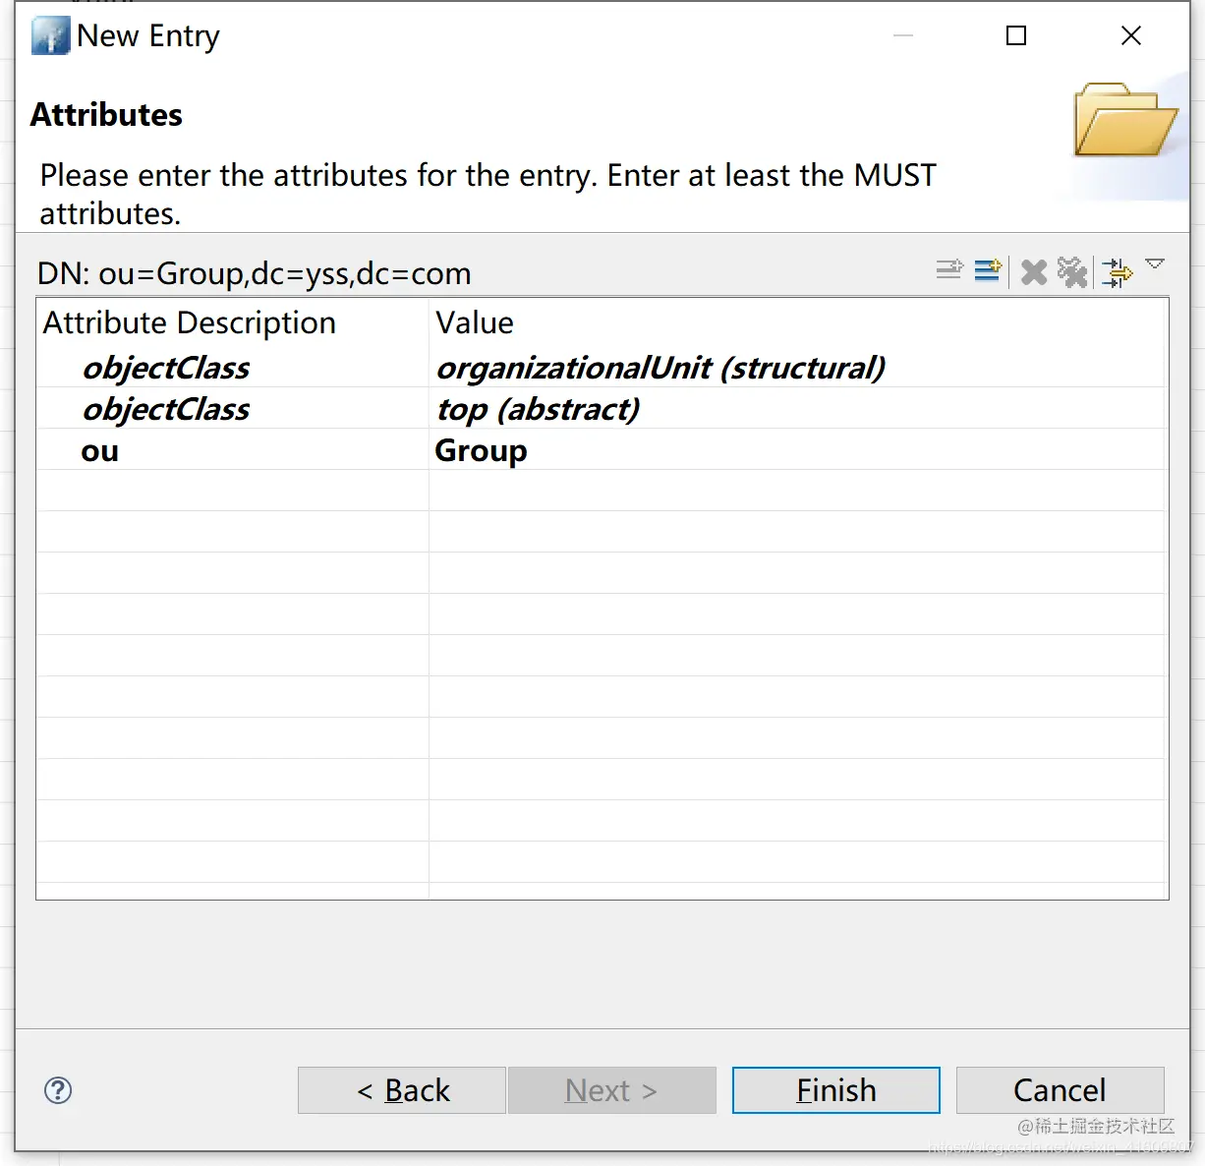Click the top (abstract) value
The image size is (1205, 1166).
pyautogui.click(x=538, y=409)
